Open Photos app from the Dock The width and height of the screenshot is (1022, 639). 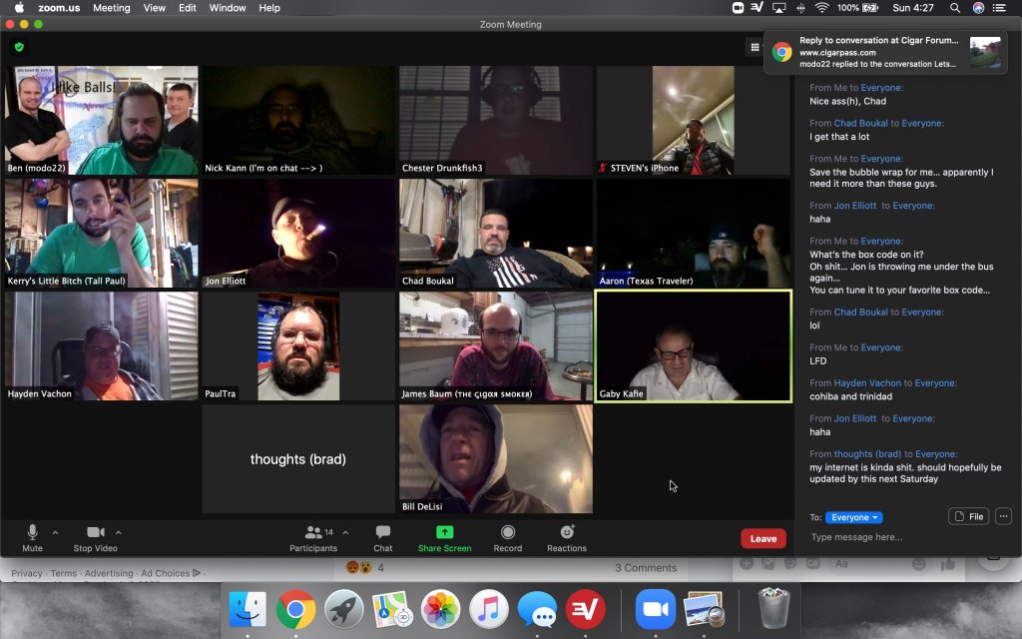pos(440,609)
